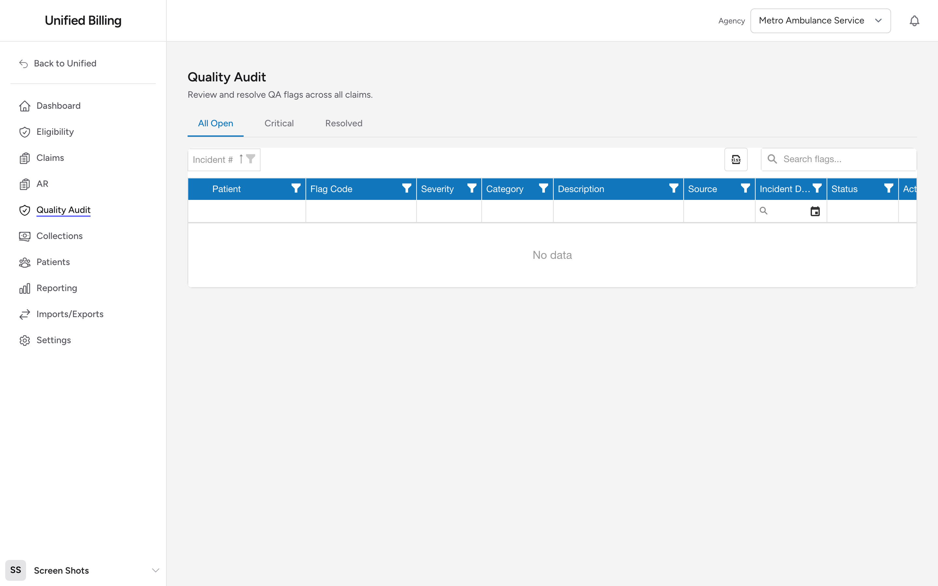Open the Severity column filter
The width and height of the screenshot is (938, 586).
pyautogui.click(x=472, y=188)
